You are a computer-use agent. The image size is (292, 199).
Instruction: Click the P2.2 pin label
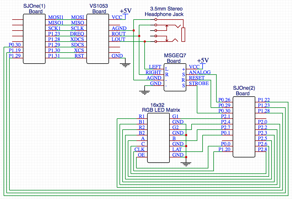click(262, 127)
